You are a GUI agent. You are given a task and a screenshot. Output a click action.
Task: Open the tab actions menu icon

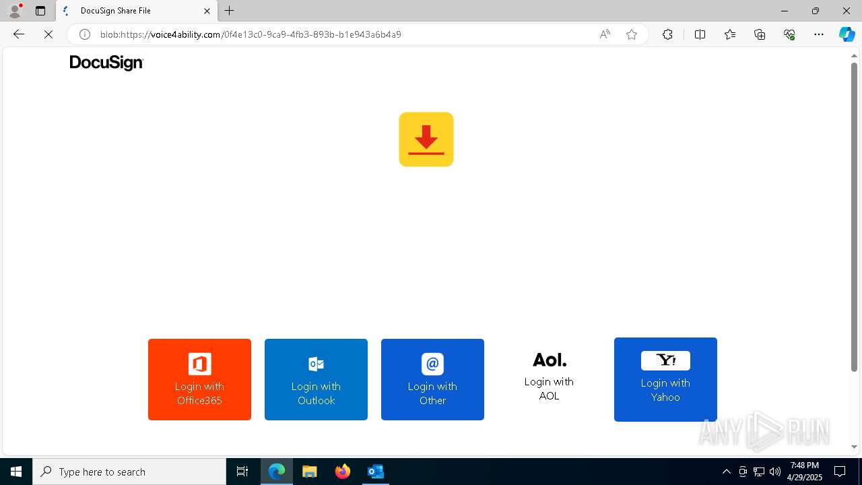coord(40,11)
